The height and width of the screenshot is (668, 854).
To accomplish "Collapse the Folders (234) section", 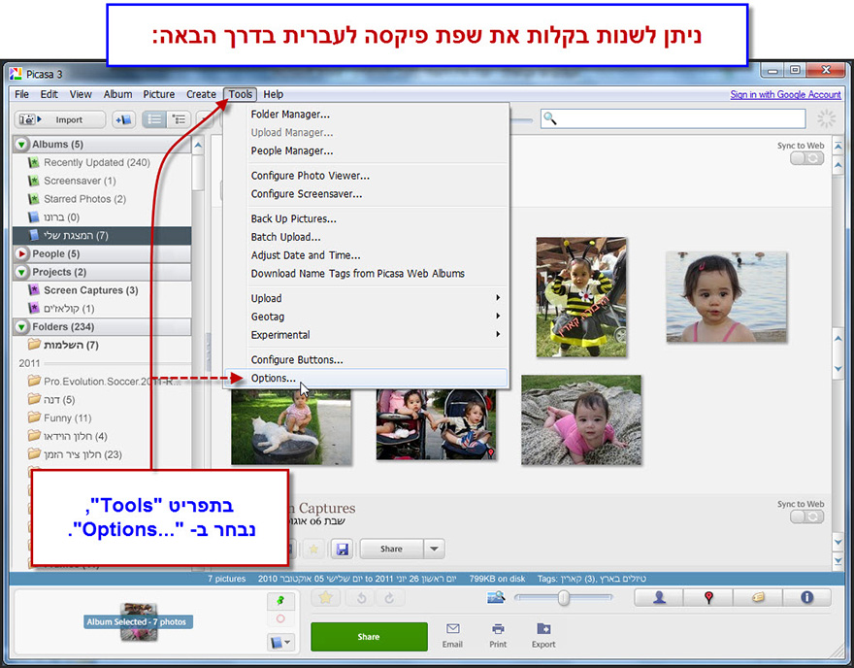I will pyautogui.click(x=21, y=327).
